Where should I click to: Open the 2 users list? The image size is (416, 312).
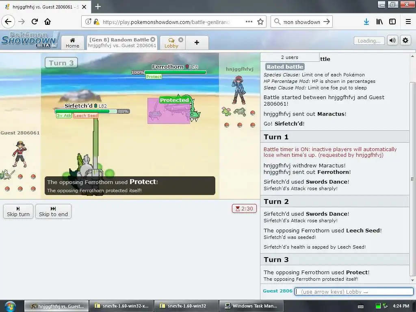click(290, 57)
